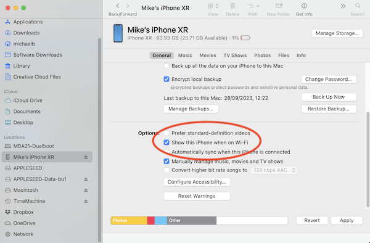Go forward with the Forward arrow
The height and width of the screenshot is (243, 370).
tap(128, 6)
